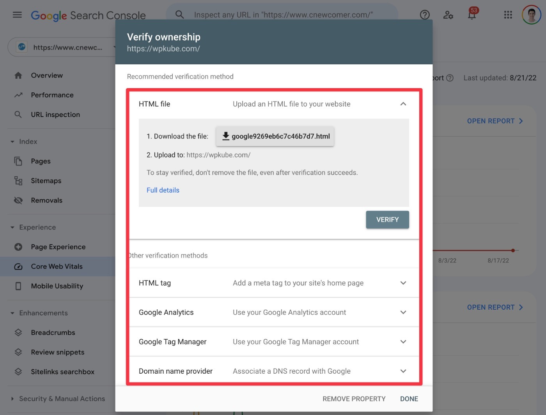
Task: Open the property selector dropdown
Action: tap(62, 47)
